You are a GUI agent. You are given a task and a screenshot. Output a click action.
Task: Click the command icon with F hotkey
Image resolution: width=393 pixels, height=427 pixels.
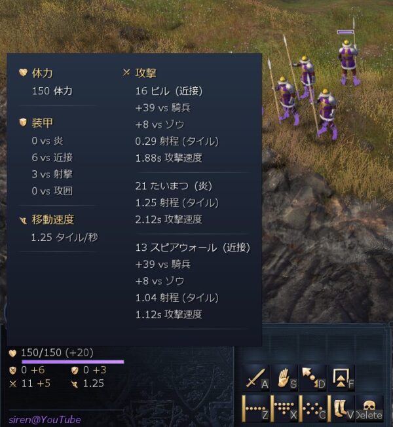point(341,378)
